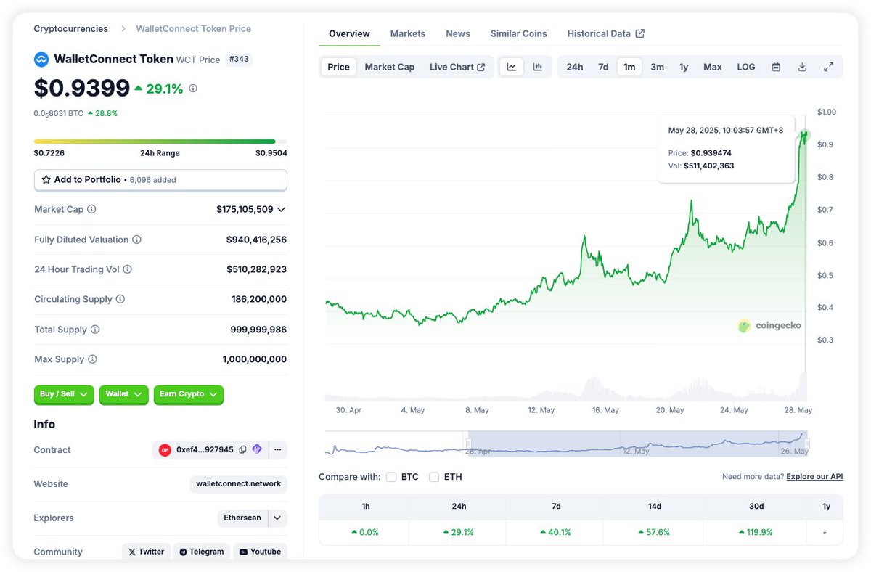Click the 24 Hour Trading Vol value $510,282,923

pos(256,269)
